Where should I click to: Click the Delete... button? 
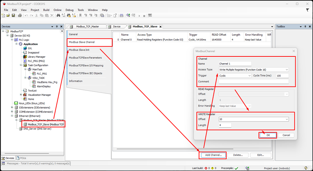coord(238,155)
